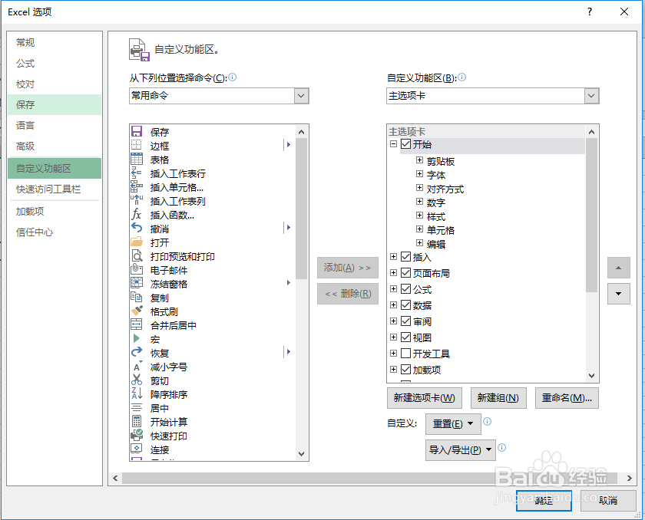Select the 保存 command icon in list
The height and width of the screenshot is (520, 645).
137,131
